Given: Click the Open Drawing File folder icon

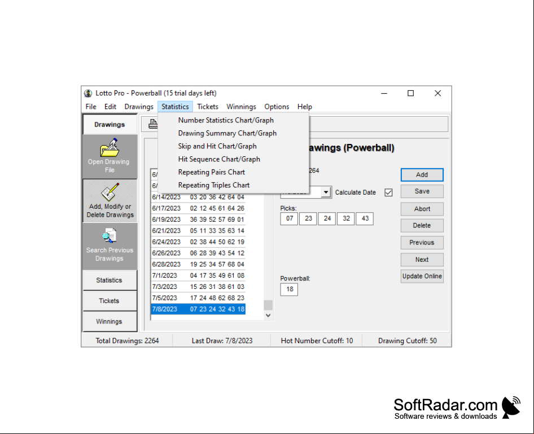Looking at the screenshot, I should (110, 147).
